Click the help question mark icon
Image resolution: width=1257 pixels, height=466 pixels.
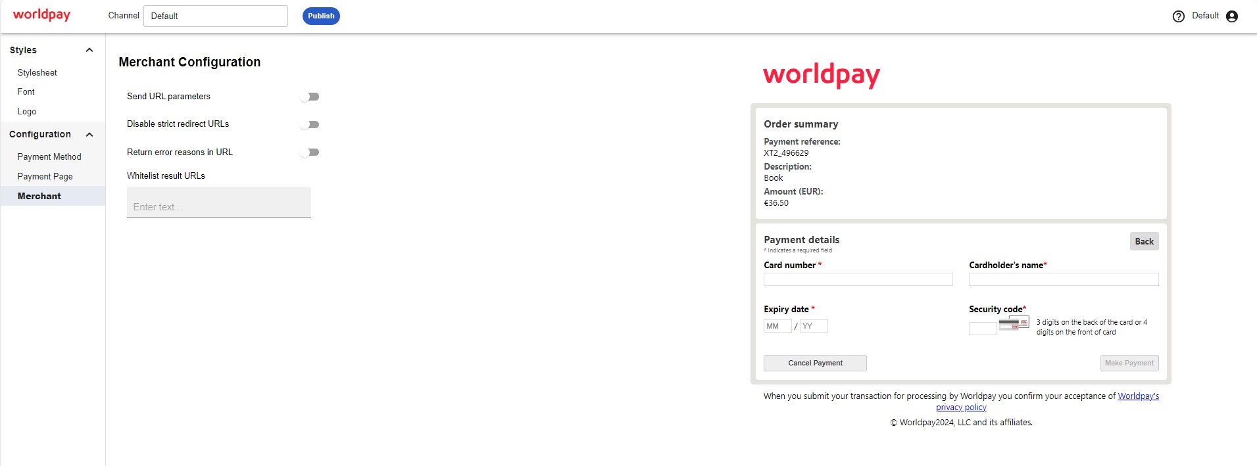(1178, 16)
